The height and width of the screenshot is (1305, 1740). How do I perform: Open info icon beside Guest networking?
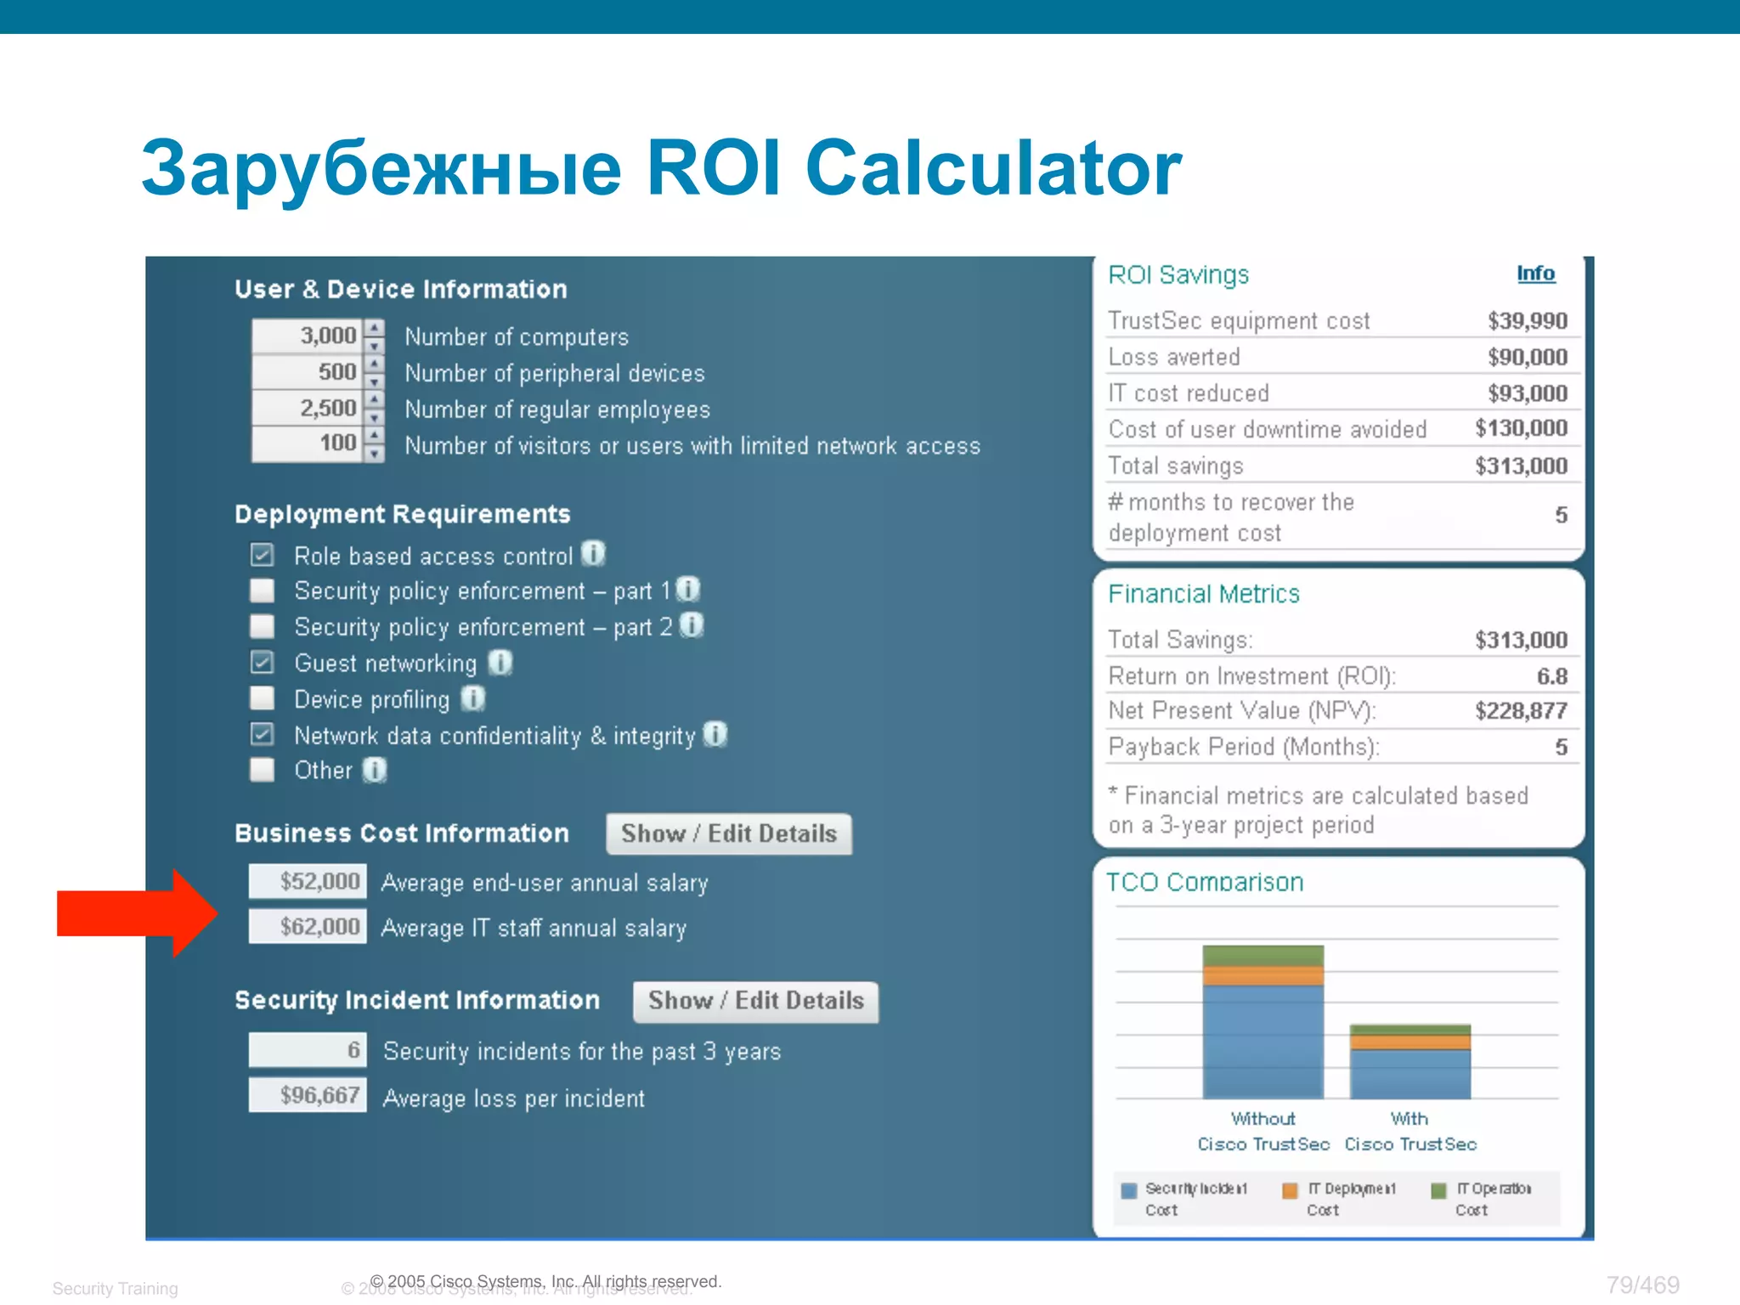[500, 662]
